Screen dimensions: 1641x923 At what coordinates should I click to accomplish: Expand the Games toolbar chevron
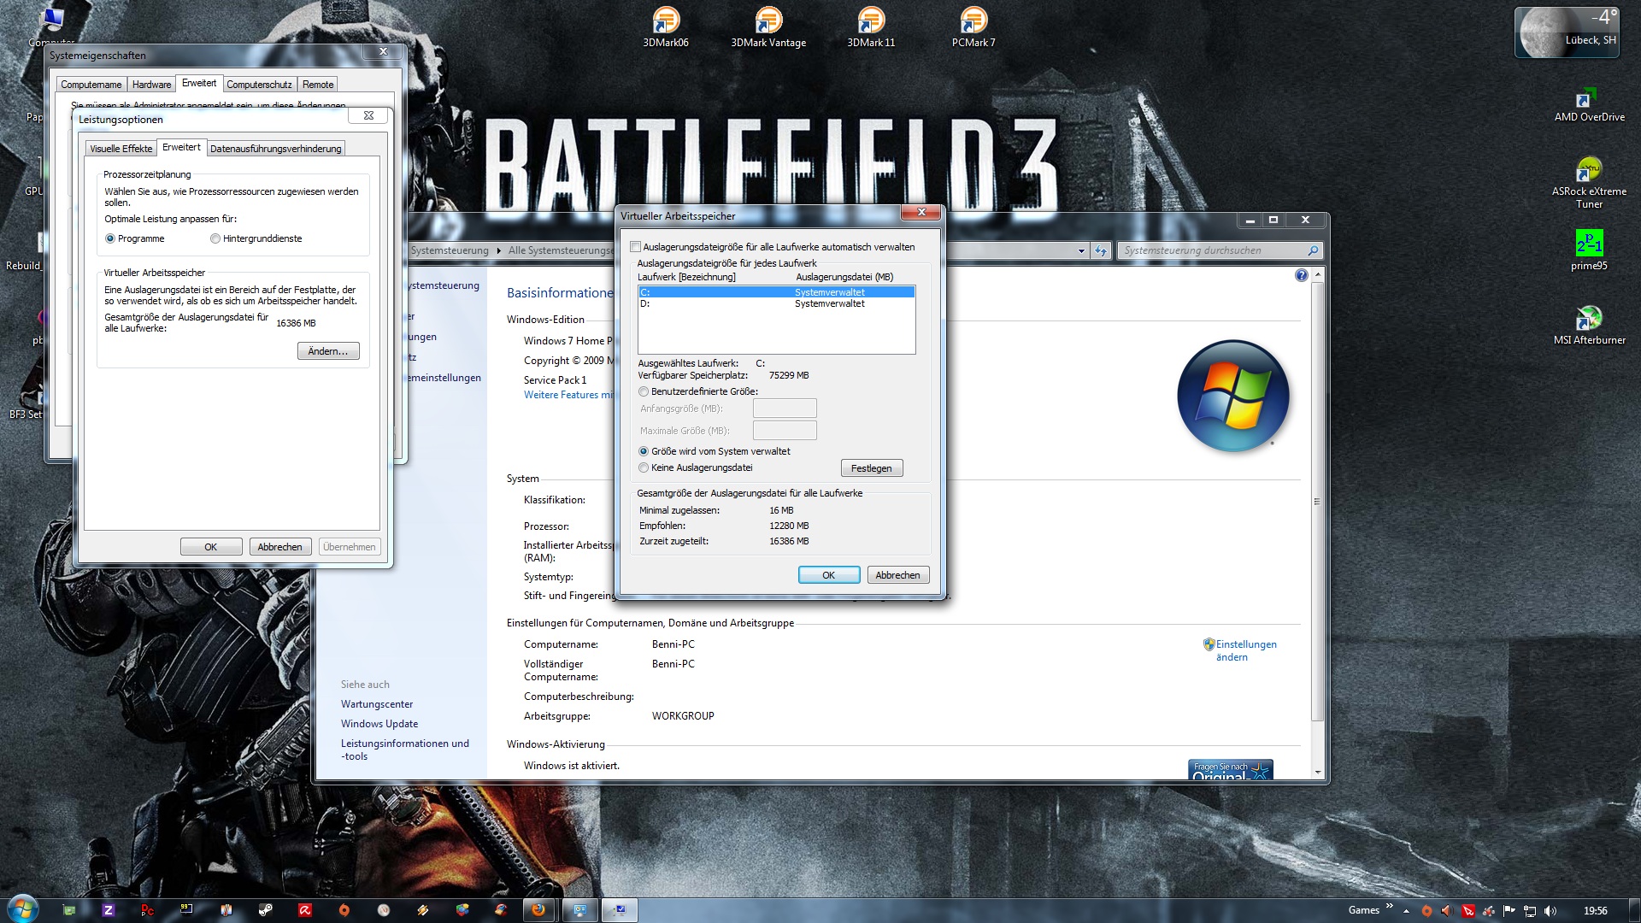click(x=1390, y=905)
